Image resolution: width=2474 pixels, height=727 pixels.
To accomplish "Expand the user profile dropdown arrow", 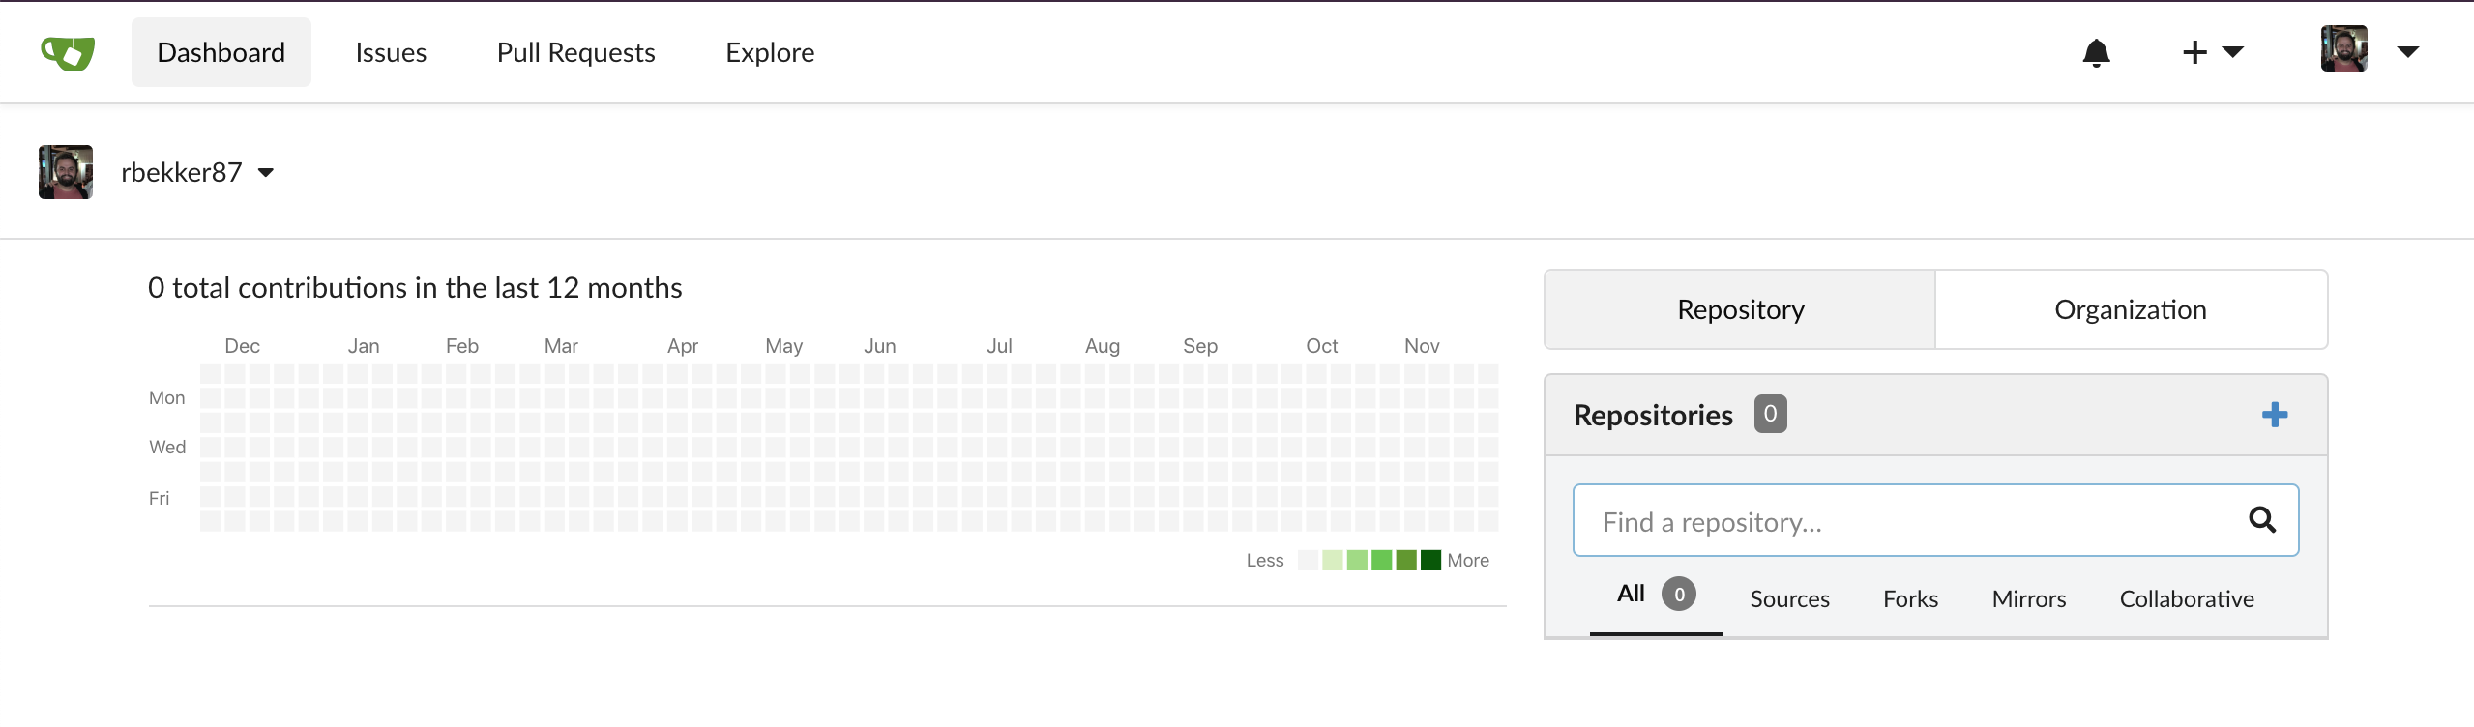I will (2408, 52).
